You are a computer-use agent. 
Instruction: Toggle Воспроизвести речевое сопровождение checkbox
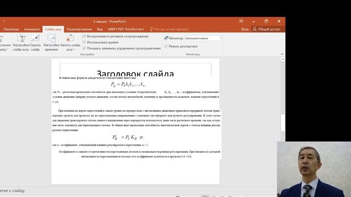84,36
